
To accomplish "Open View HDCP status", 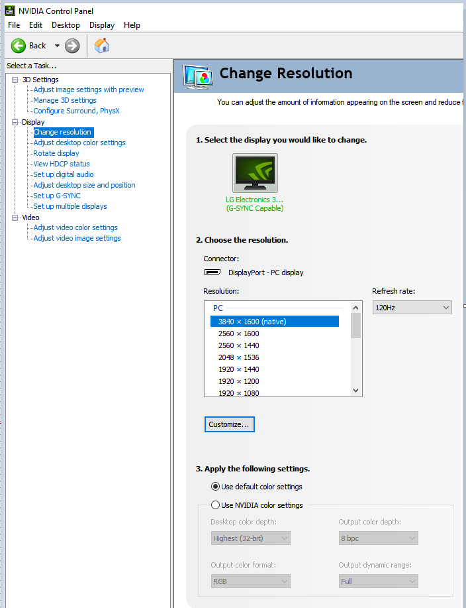I will [x=62, y=164].
